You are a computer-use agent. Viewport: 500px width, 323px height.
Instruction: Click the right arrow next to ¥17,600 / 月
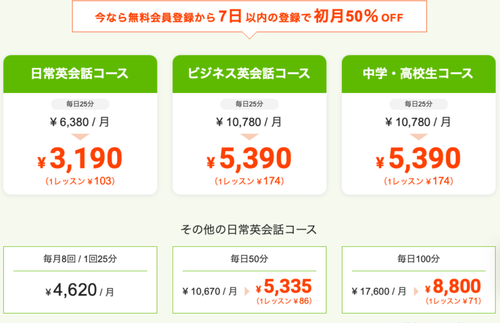(416, 291)
